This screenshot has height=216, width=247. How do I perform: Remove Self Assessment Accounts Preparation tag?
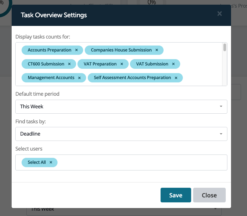pyautogui.click(x=176, y=78)
